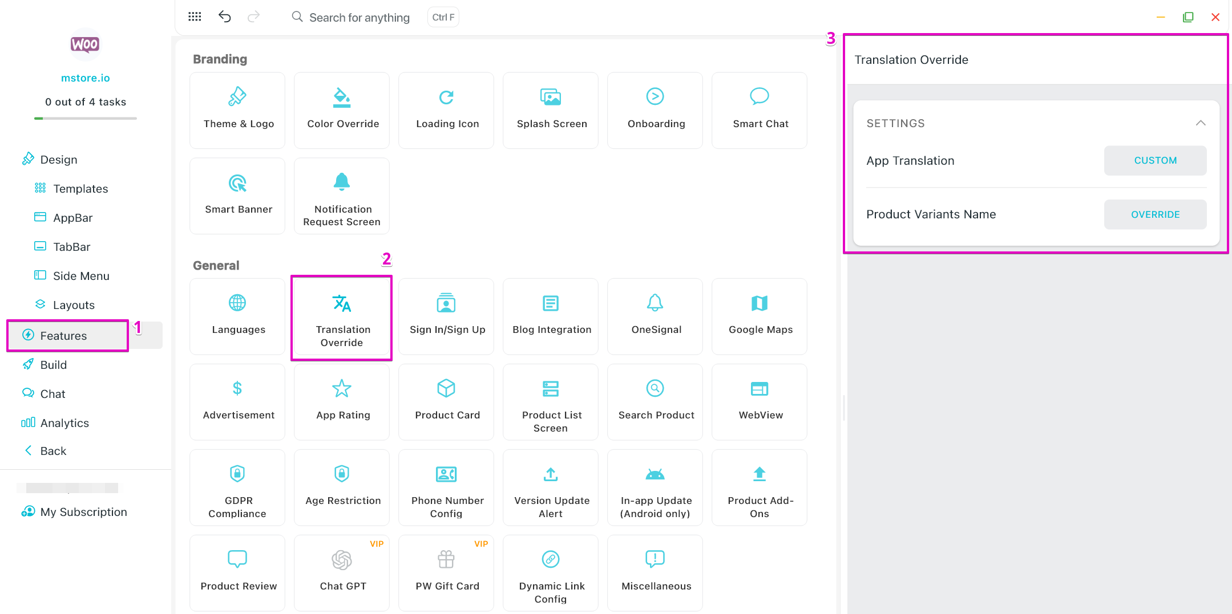Click the undo arrow in toolbar
Image resolution: width=1232 pixels, height=614 pixels.
point(225,17)
